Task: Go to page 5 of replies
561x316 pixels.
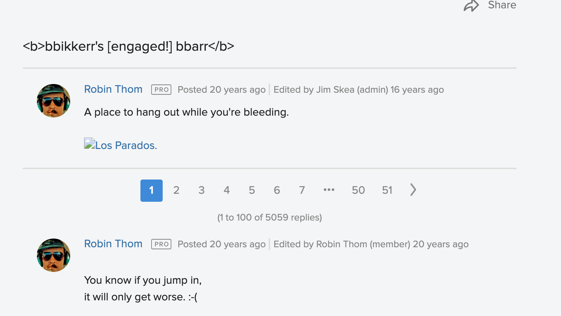Action: click(252, 190)
